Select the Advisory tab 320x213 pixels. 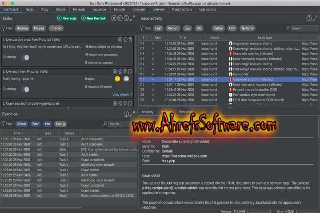click(x=148, y=112)
